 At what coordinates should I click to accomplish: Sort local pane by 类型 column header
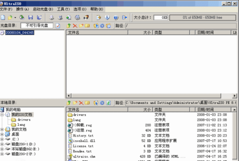(171, 109)
